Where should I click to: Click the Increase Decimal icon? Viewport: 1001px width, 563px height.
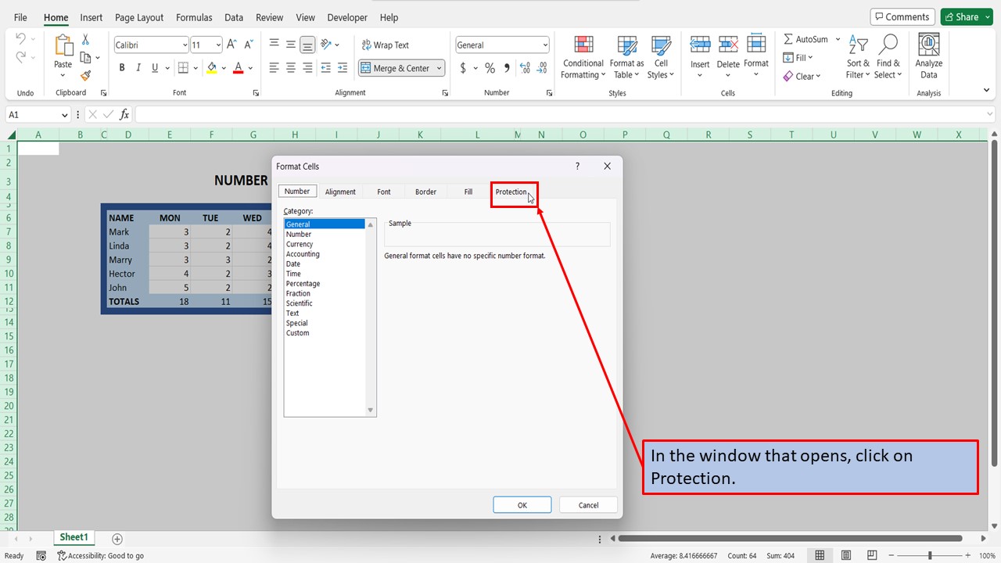(x=524, y=67)
